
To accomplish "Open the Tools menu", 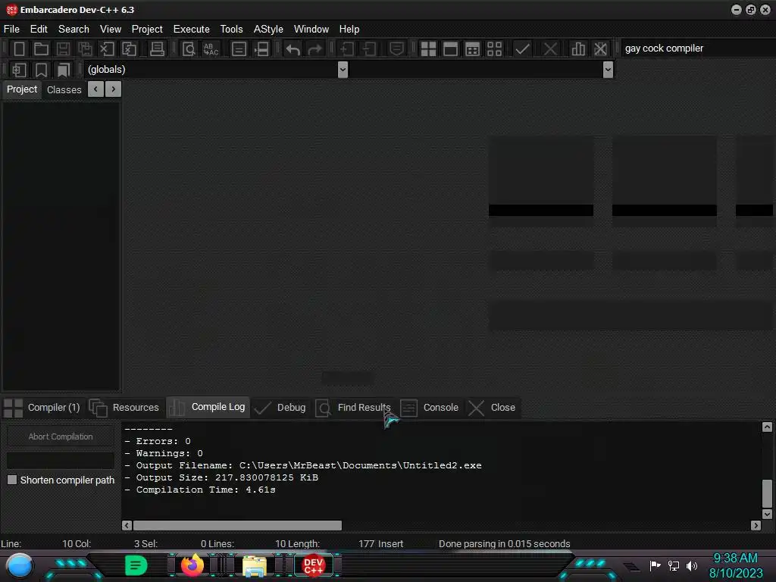I will pos(232,30).
